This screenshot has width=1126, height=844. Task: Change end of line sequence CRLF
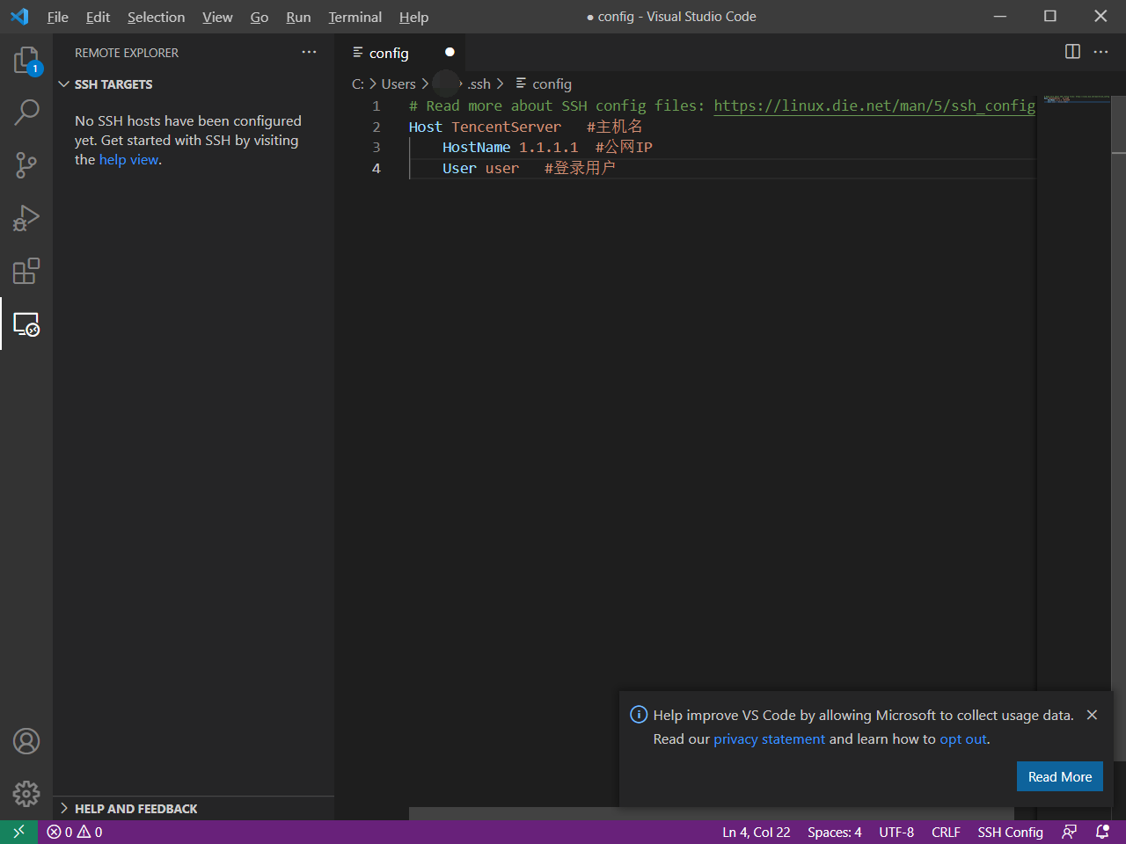(x=946, y=832)
